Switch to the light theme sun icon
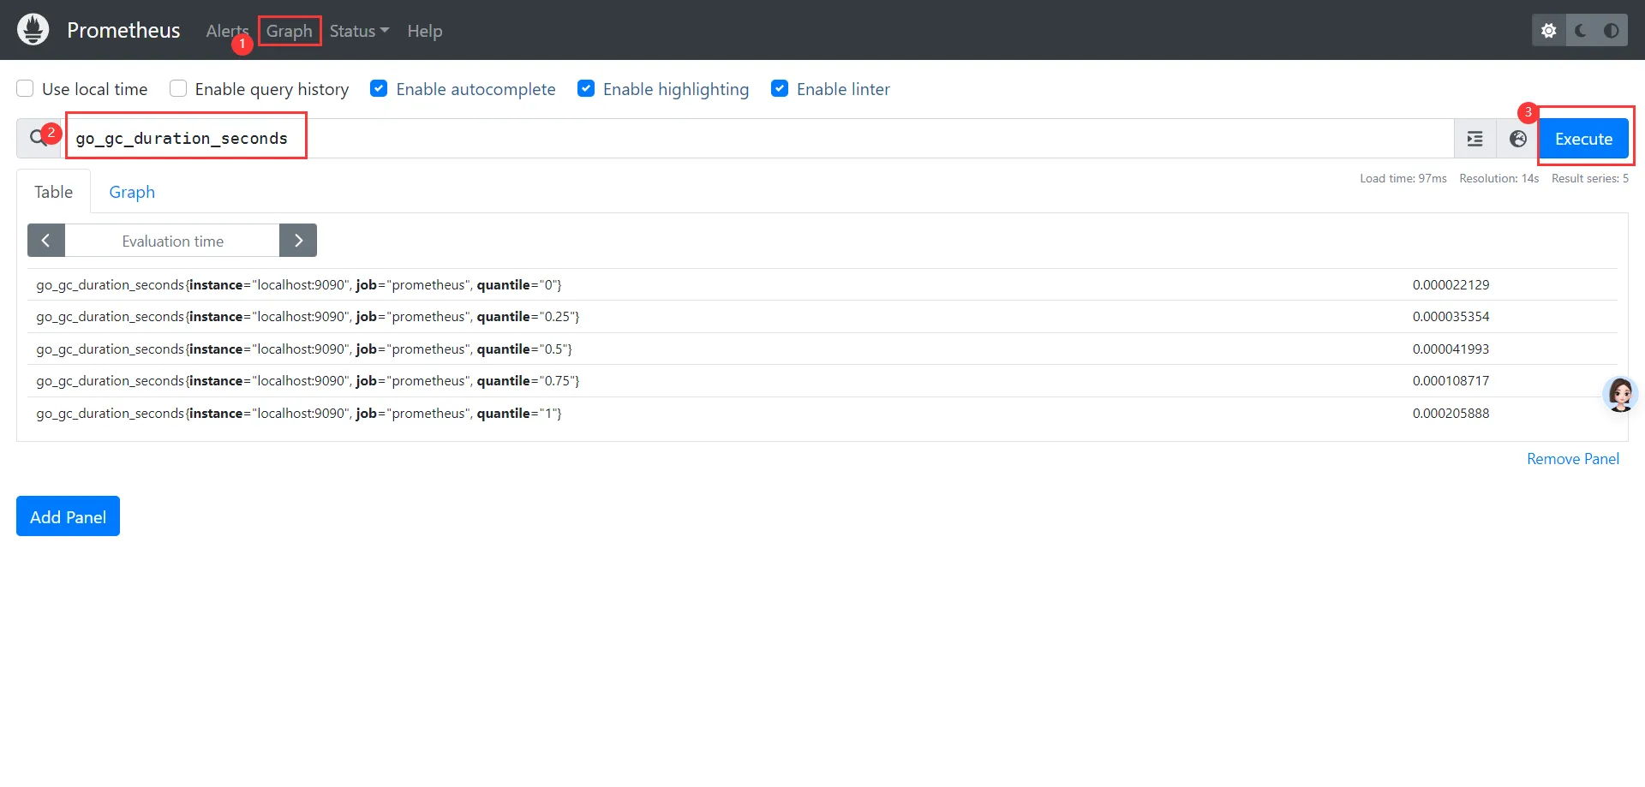The height and width of the screenshot is (787, 1645). point(1548,31)
